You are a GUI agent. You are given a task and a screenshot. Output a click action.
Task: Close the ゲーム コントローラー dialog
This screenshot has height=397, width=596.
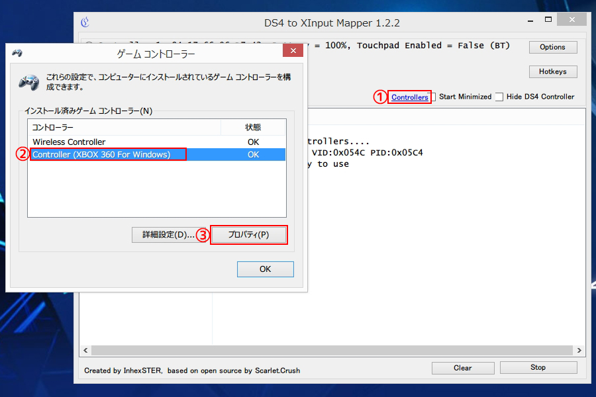tap(293, 50)
